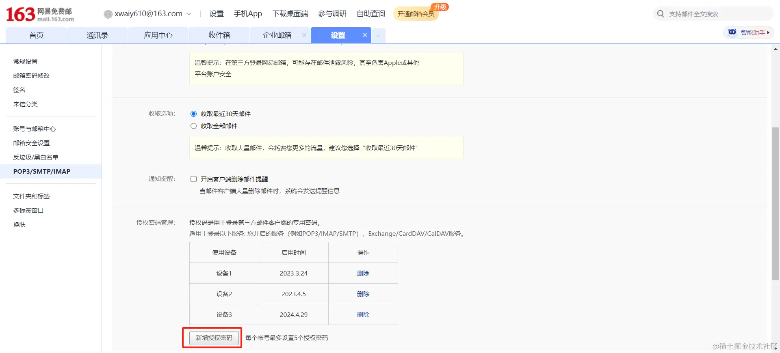Switch to the 企业邮箱 tab

pos(277,35)
